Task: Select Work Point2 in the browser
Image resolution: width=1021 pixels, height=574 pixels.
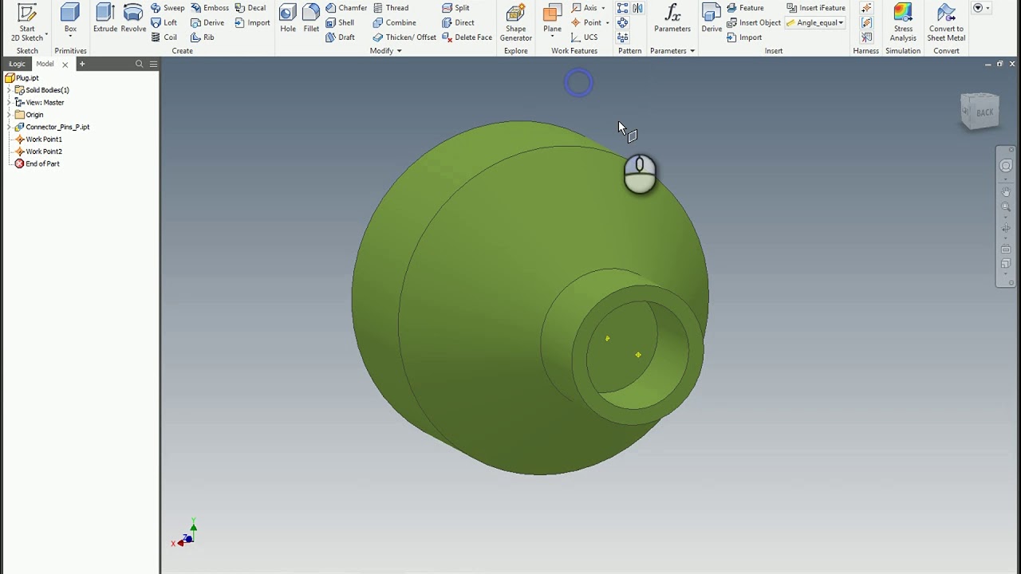Action: [x=38, y=151]
